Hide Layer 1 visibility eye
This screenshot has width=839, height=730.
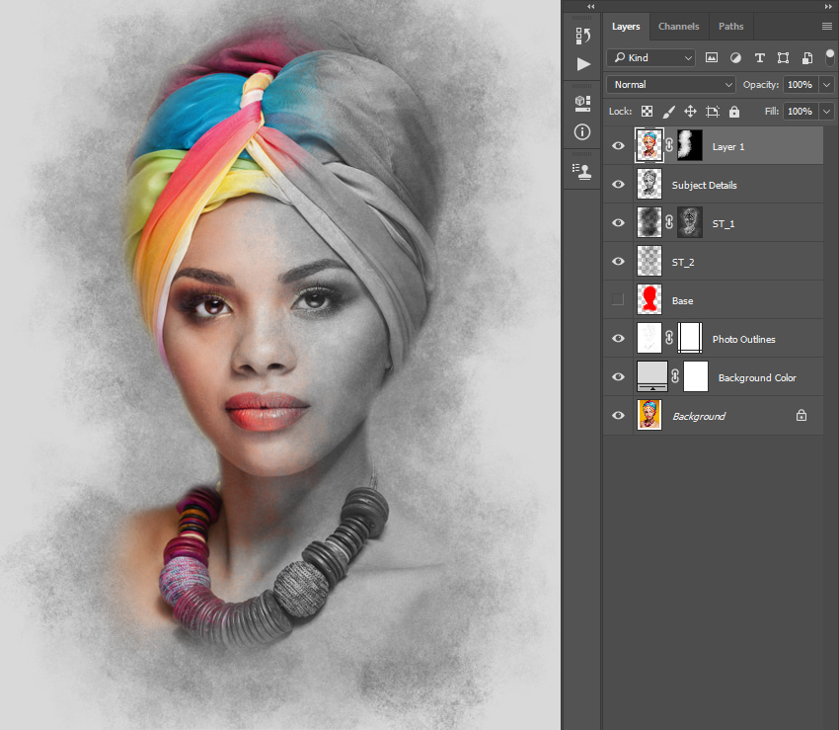coord(618,145)
